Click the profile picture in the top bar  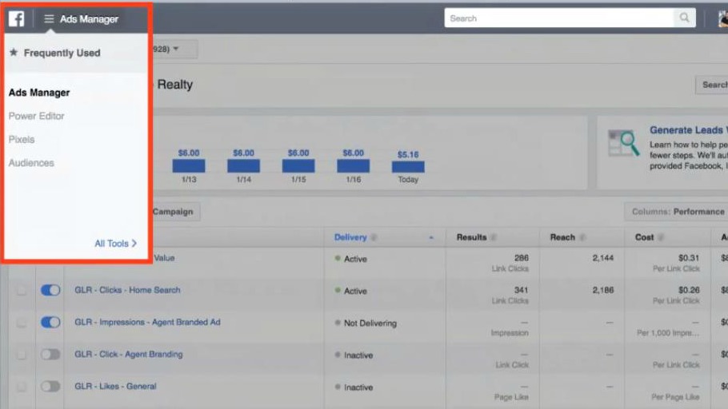pyautogui.click(x=723, y=18)
